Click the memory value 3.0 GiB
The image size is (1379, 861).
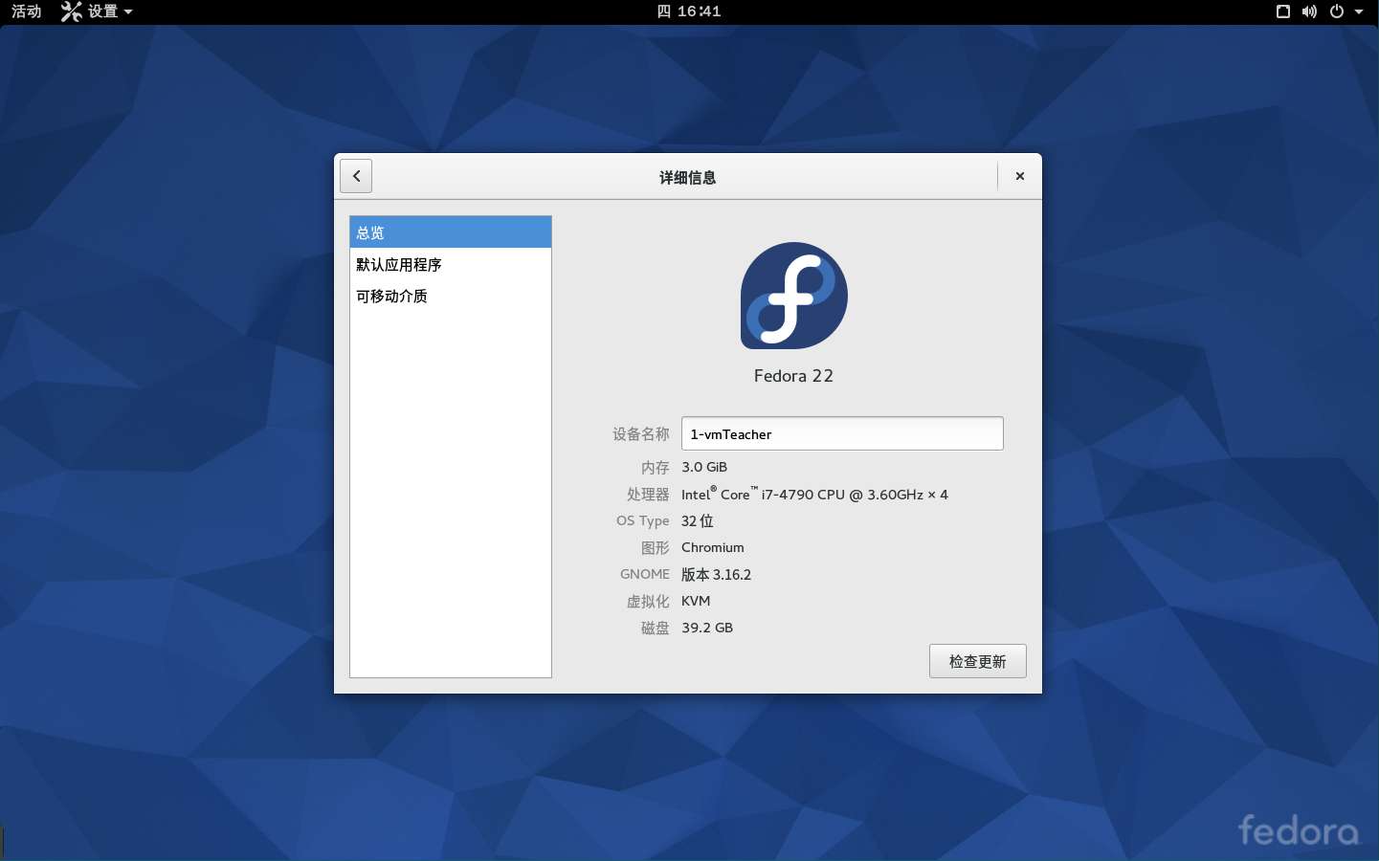pyautogui.click(x=704, y=467)
